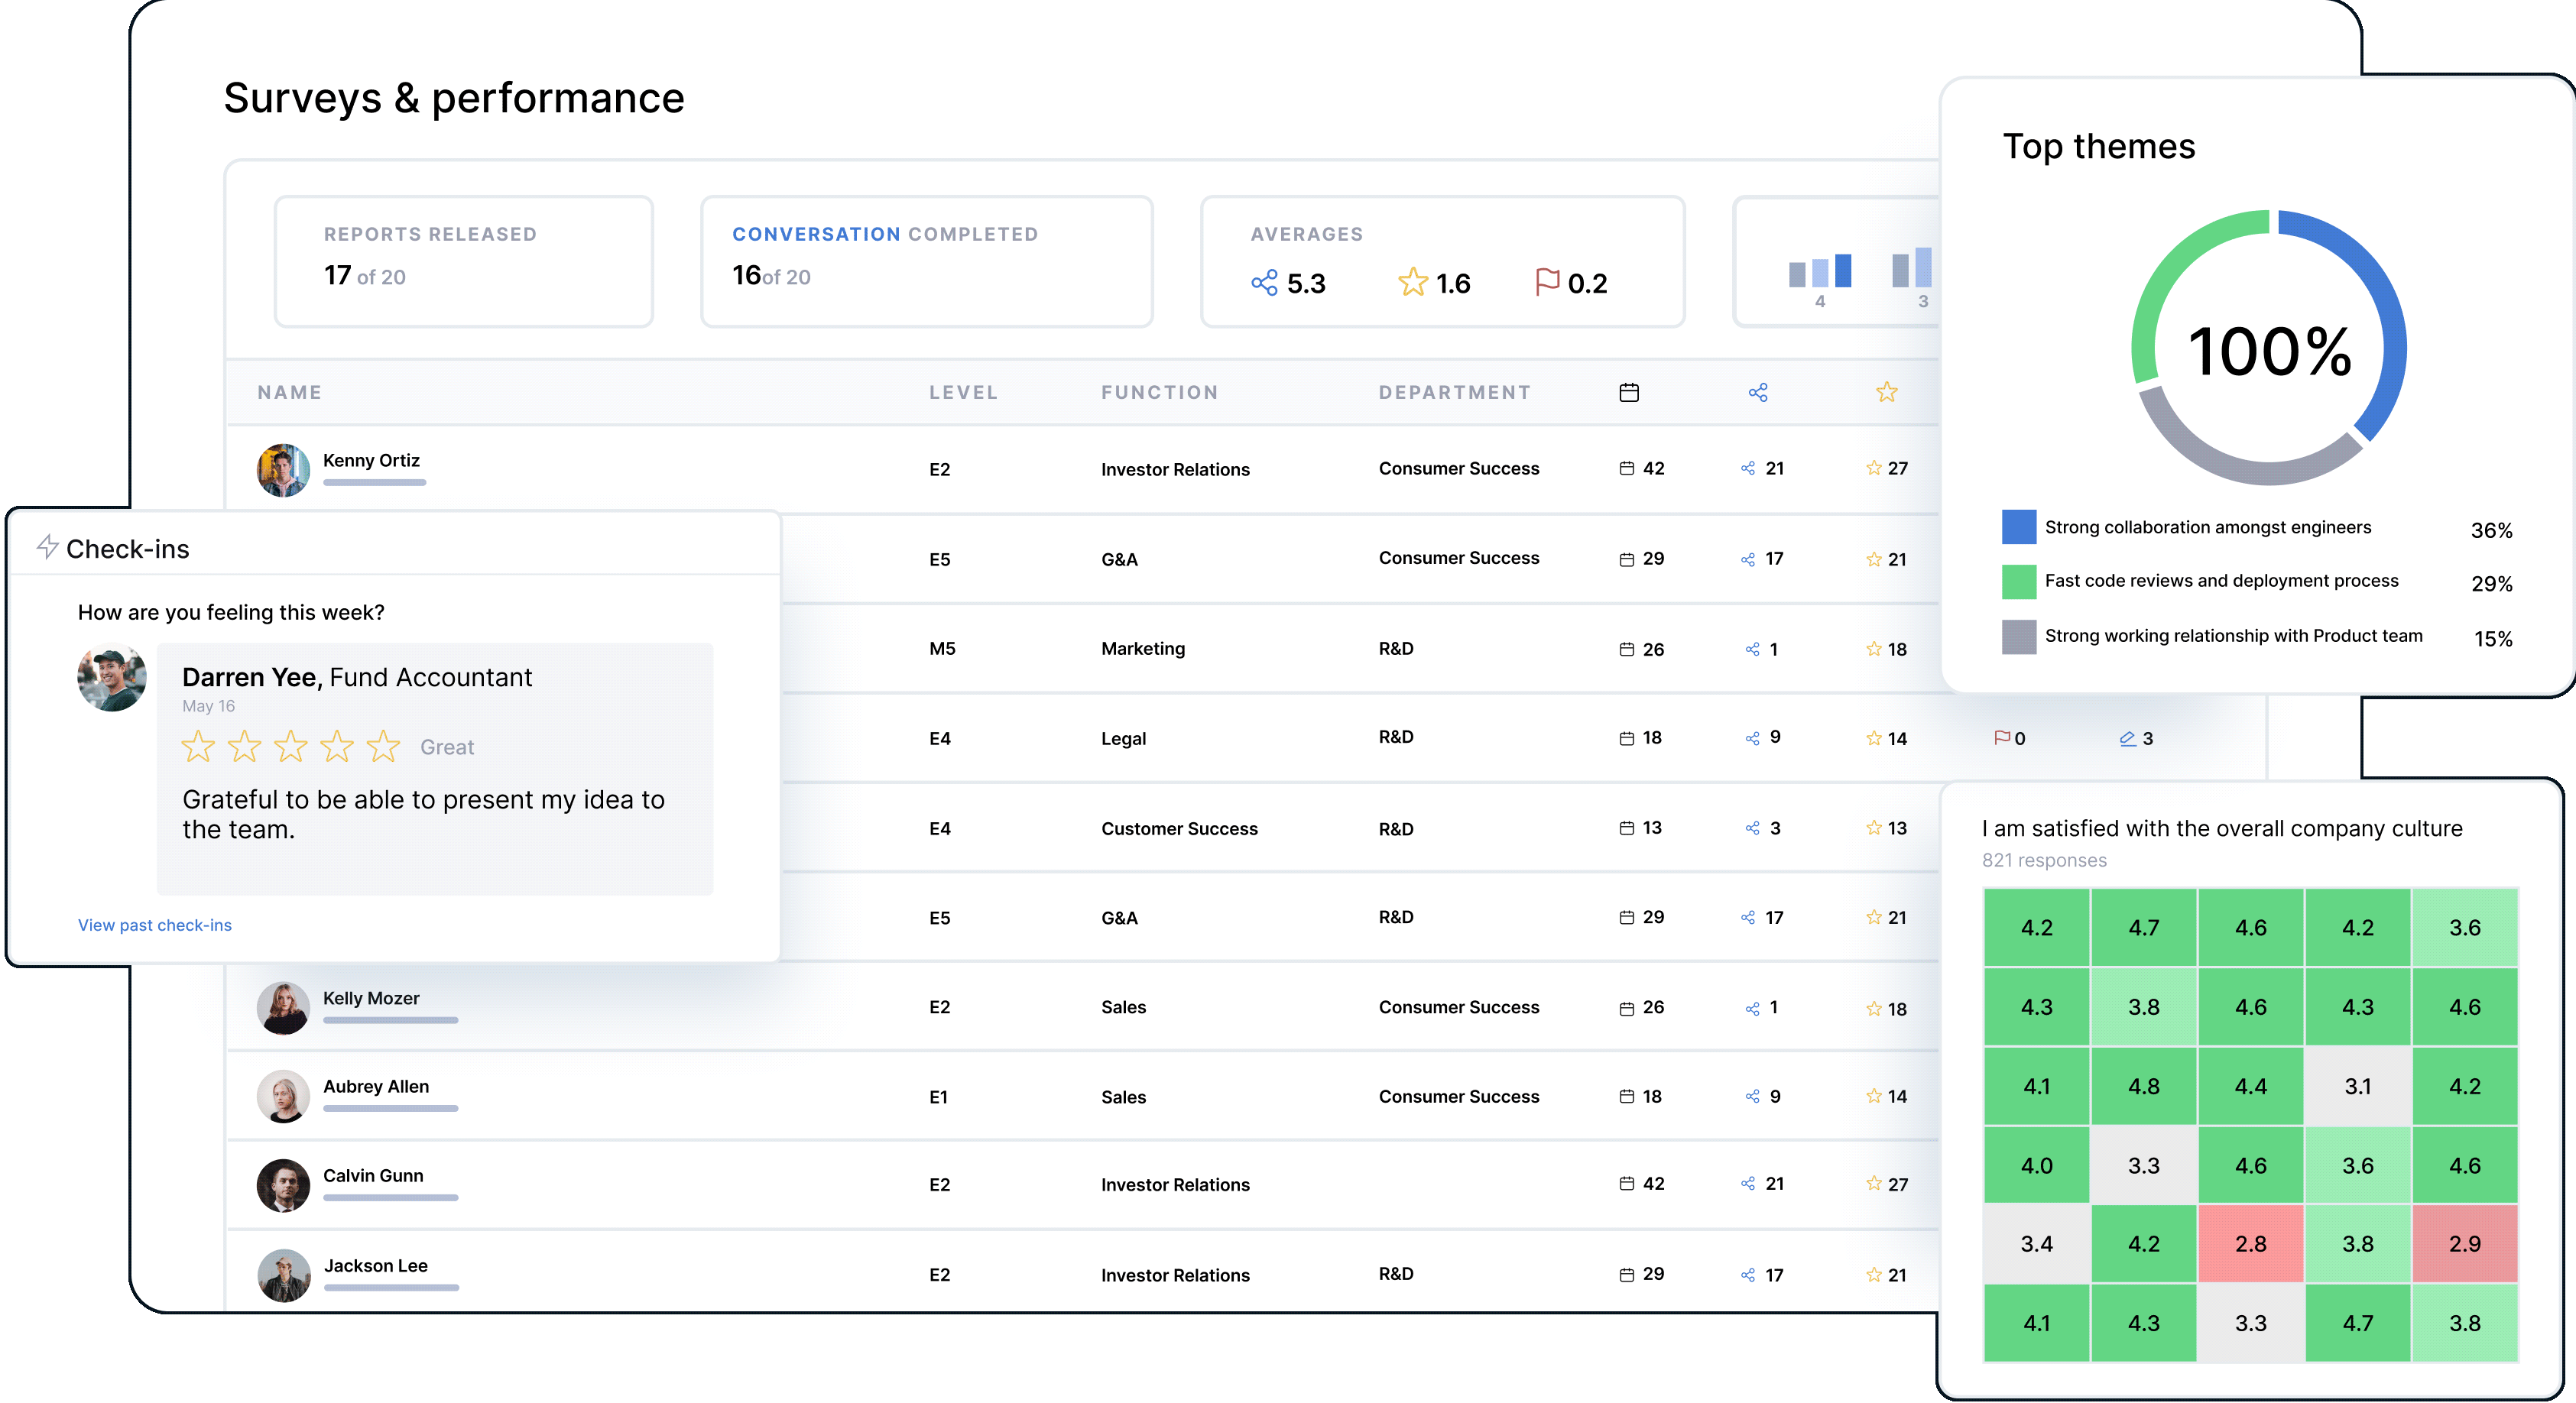Screen dimensions: 2576x1403
Task: Click the share icon next to 5.3 average
Action: [x=1265, y=283]
